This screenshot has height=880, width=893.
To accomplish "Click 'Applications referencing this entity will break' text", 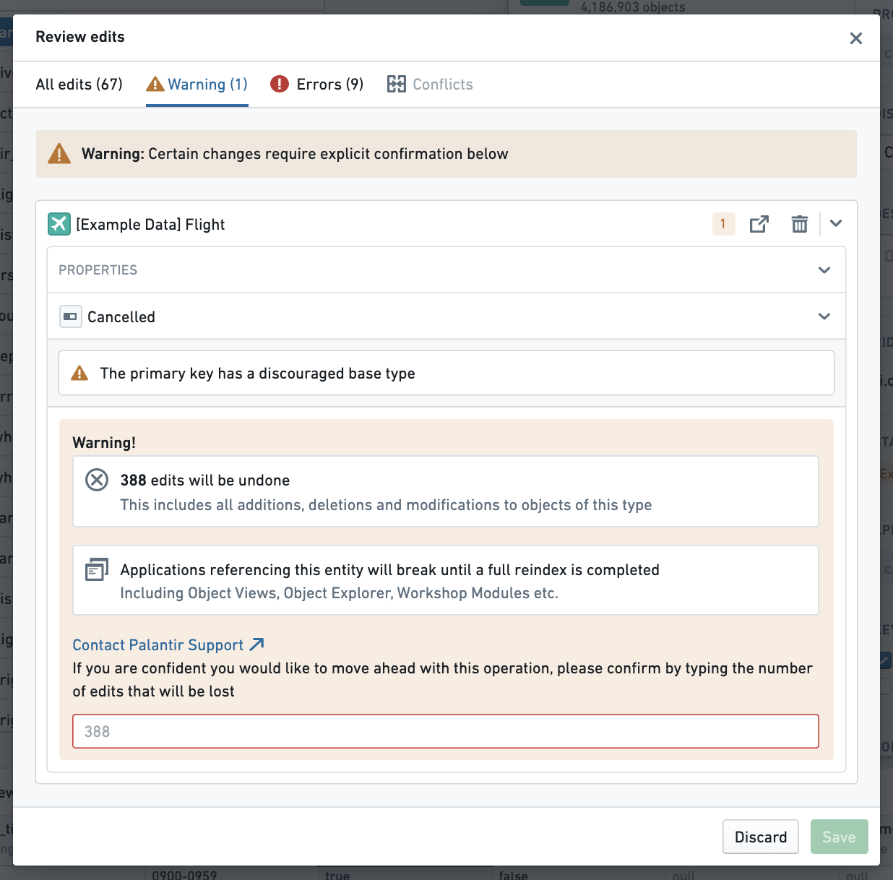I will (x=390, y=570).
